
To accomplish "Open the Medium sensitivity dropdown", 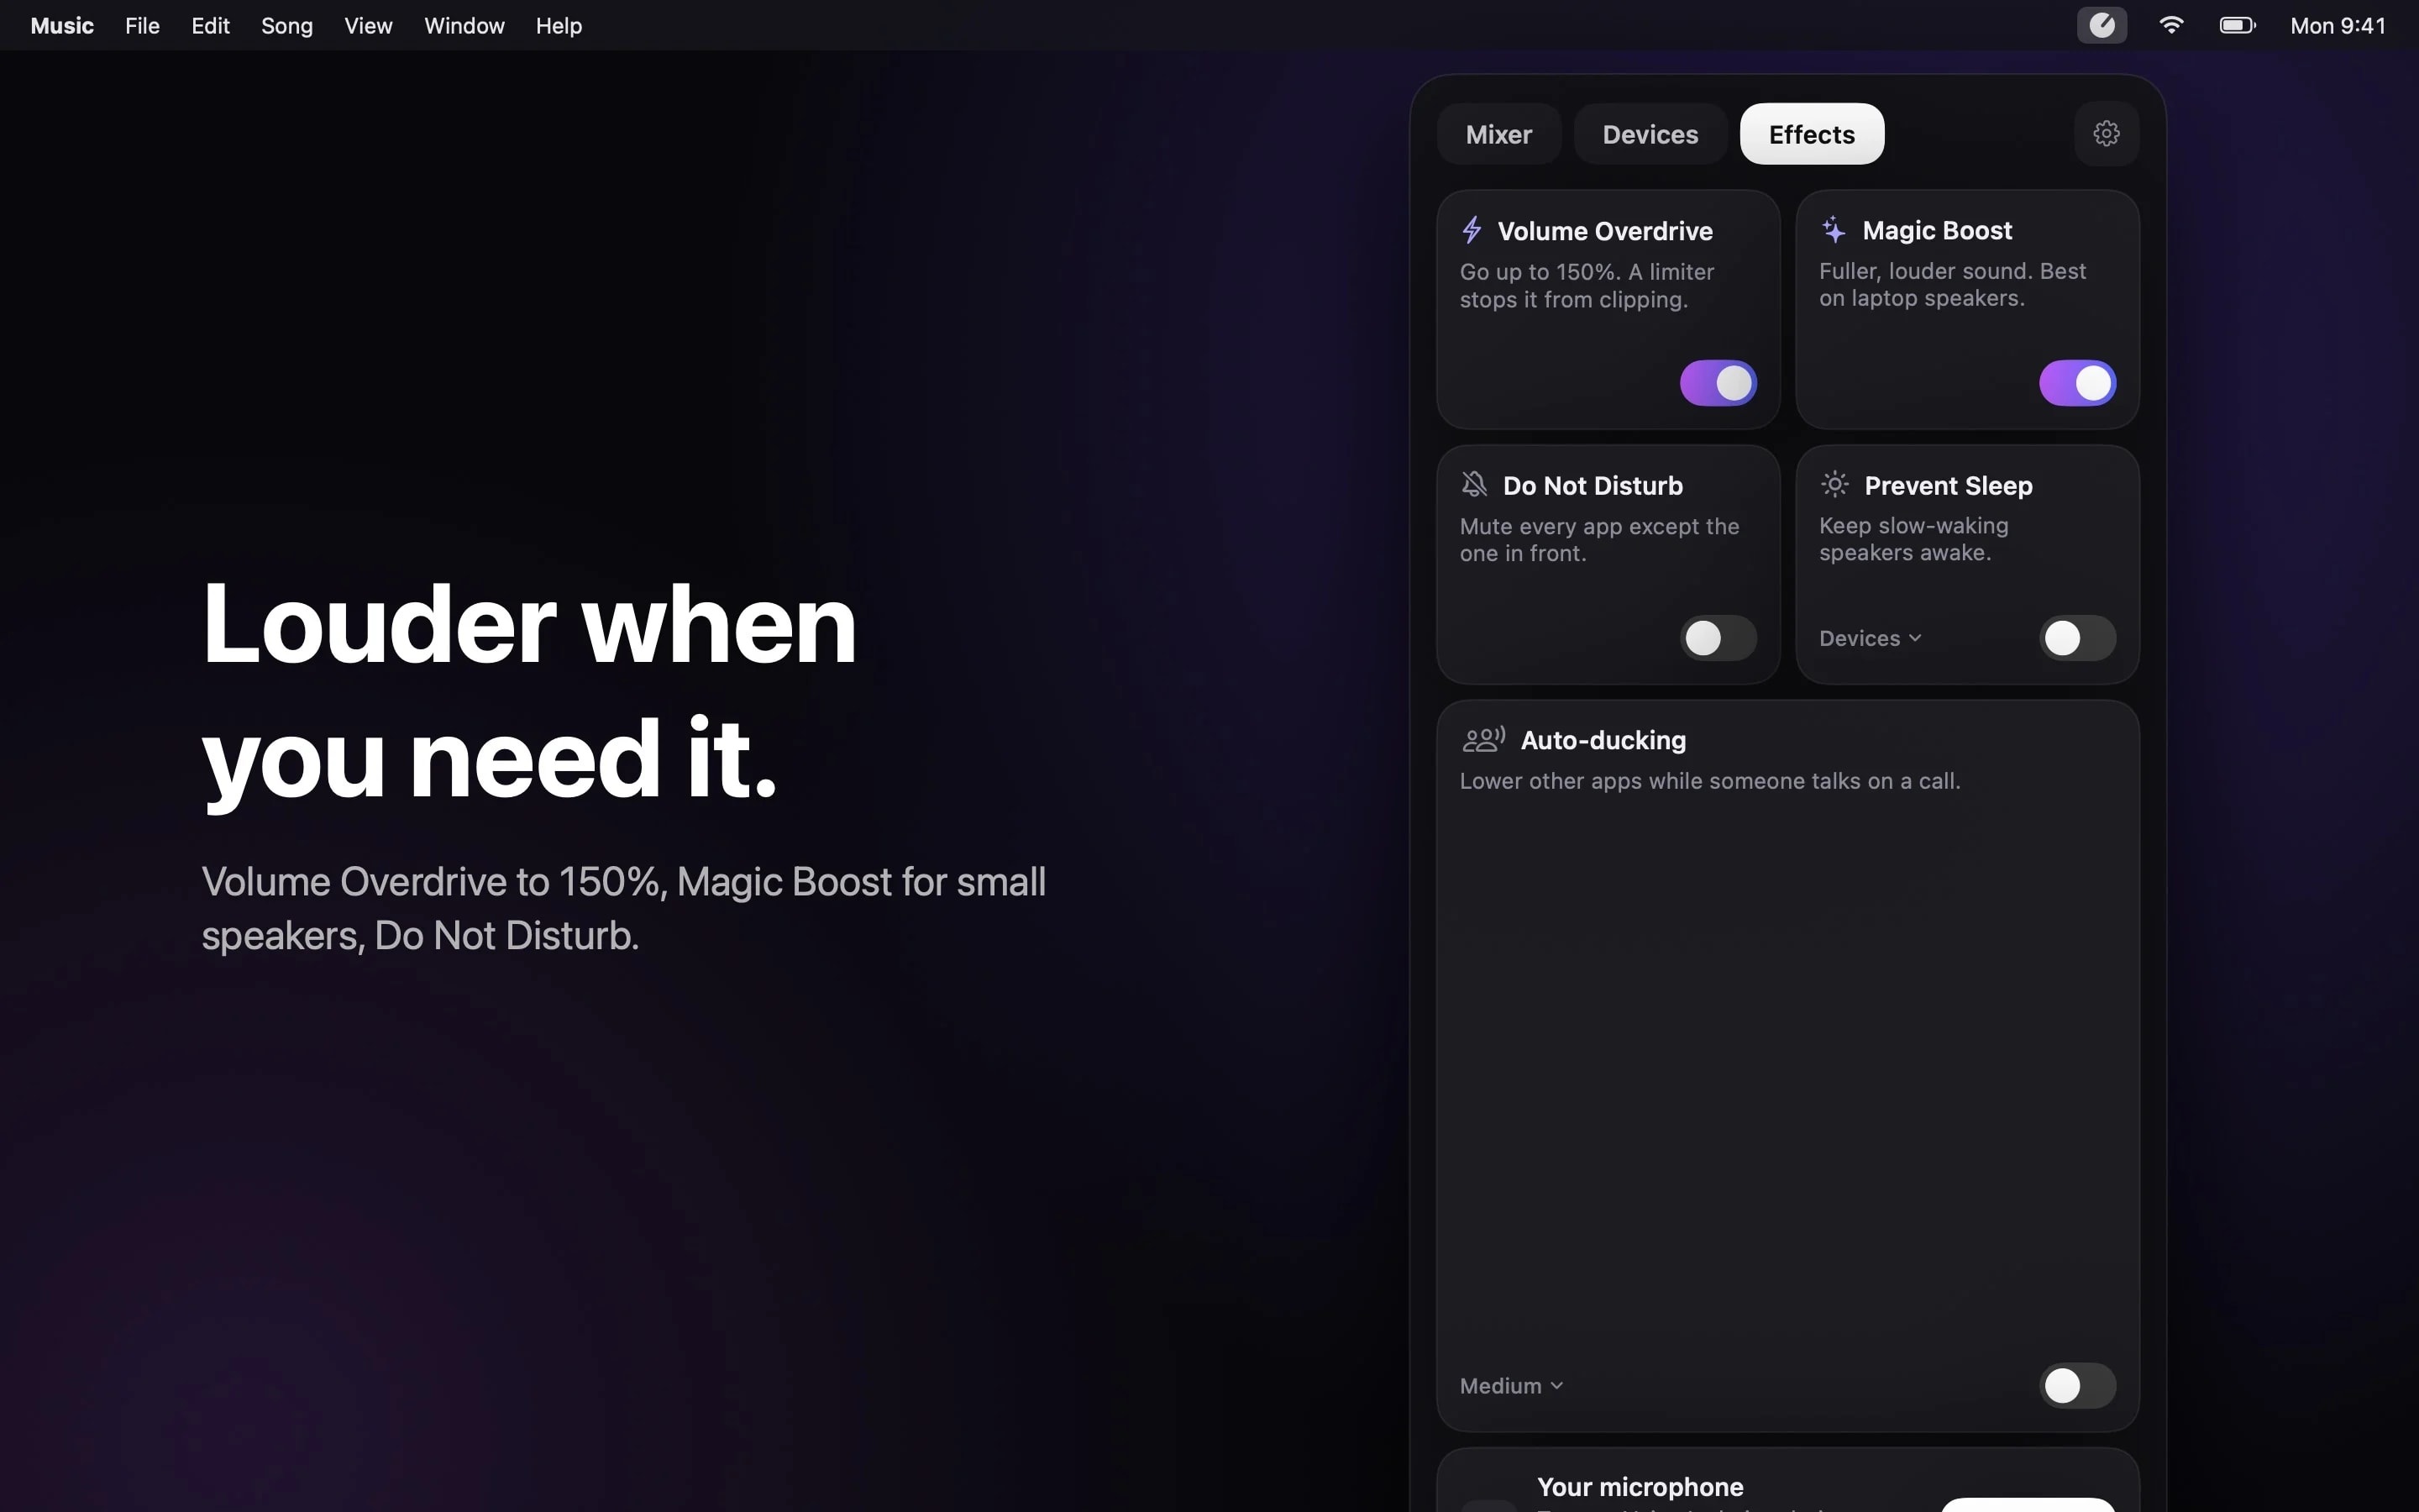I will (x=1511, y=1386).
